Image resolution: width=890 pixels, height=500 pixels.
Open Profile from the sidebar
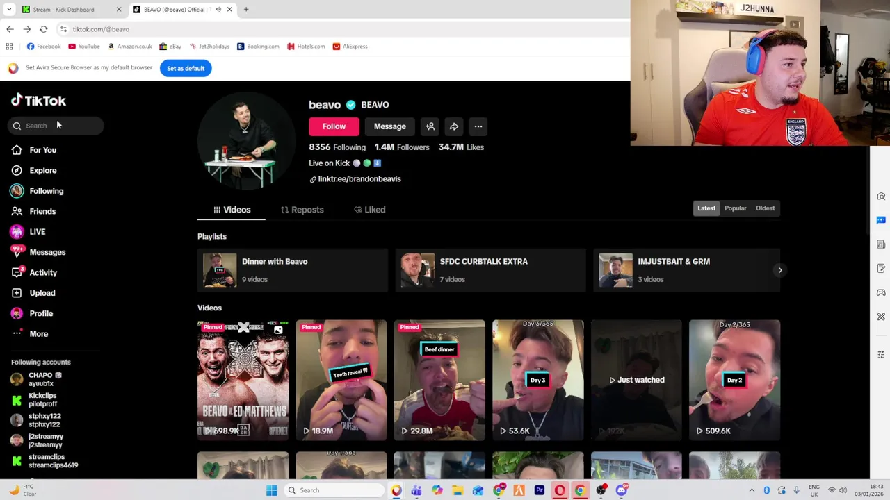coord(32,314)
